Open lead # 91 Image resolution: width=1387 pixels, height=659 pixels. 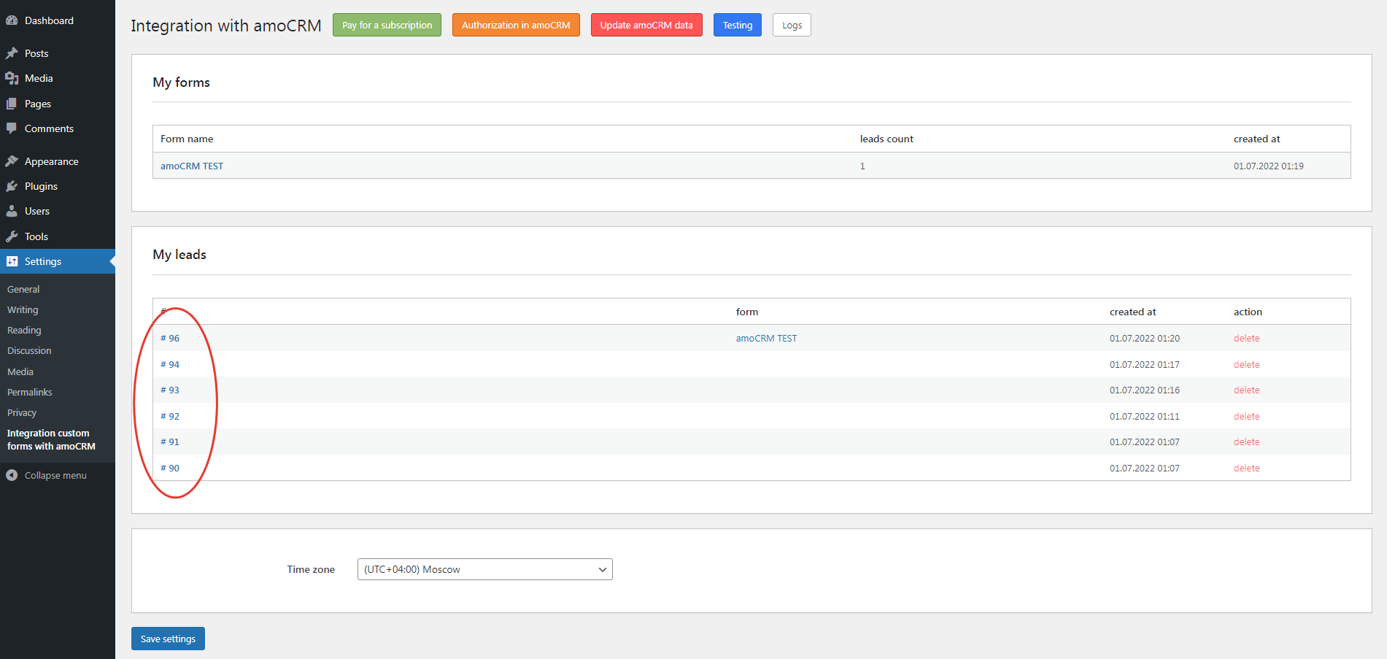[170, 442]
